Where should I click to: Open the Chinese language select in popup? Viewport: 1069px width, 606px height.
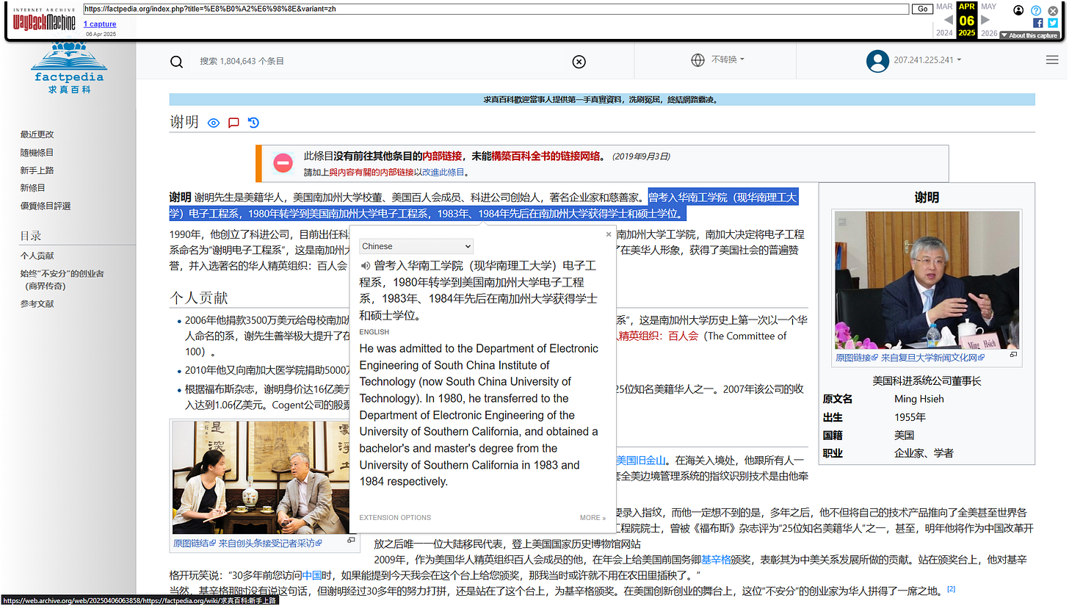[416, 246]
